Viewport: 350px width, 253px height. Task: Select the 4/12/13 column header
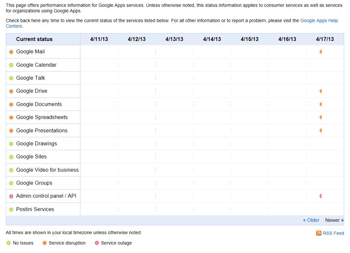[x=137, y=39]
